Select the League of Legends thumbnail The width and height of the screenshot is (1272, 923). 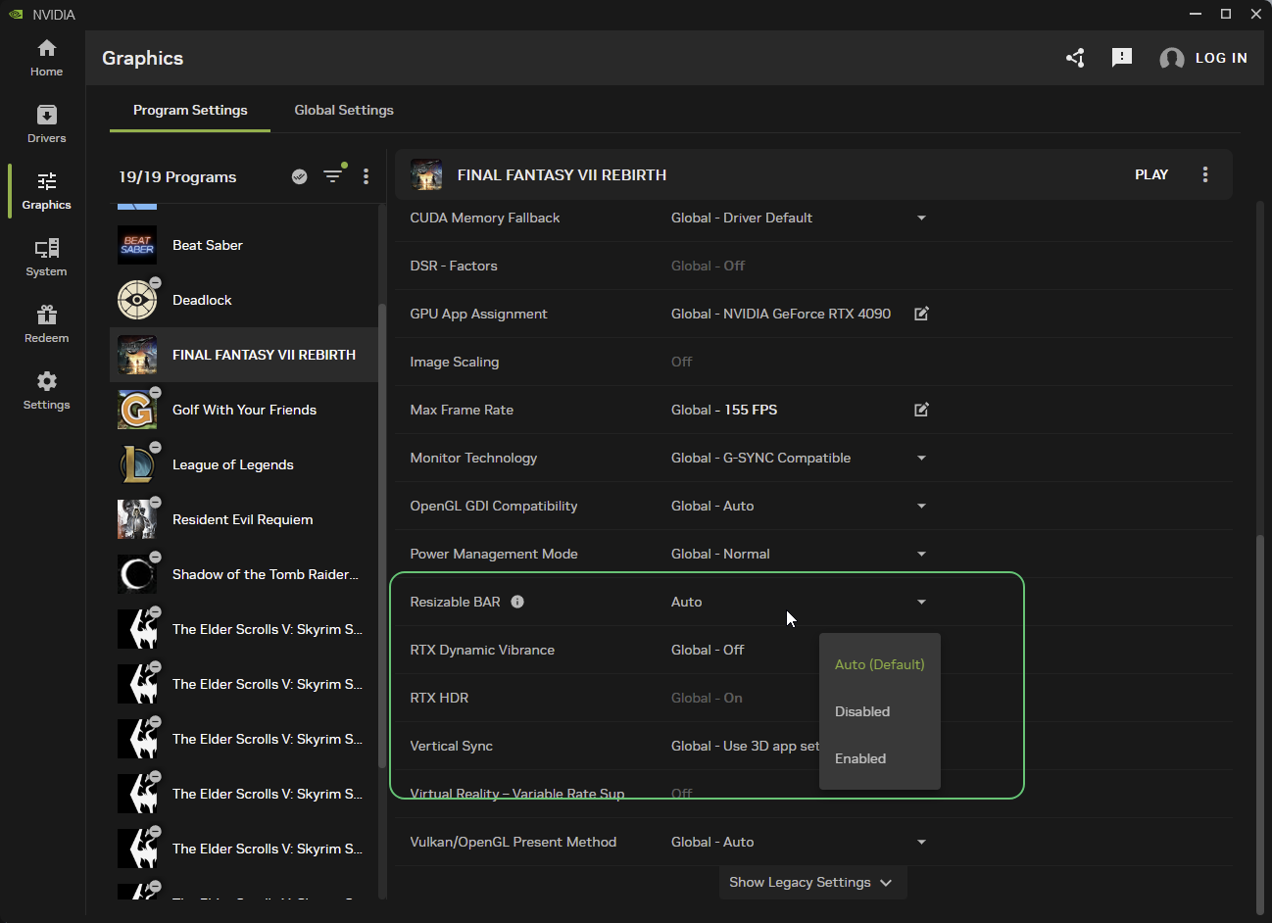click(137, 464)
